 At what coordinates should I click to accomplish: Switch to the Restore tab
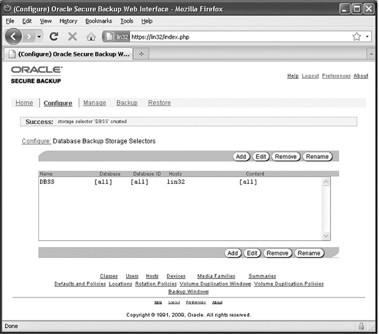(x=159, y=102)
